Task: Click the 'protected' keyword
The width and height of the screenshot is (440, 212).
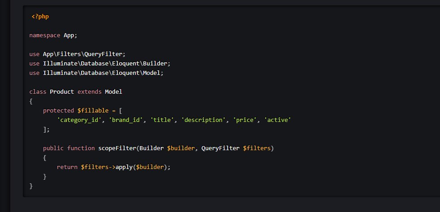Action: click(x=58, y=111)
